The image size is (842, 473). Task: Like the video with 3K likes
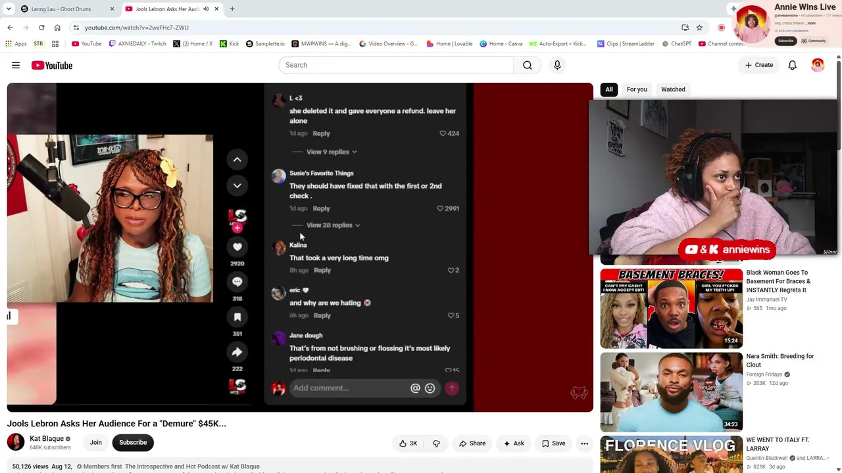[408, 443]
